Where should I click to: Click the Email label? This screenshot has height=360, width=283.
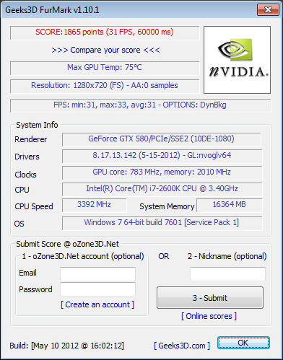tap(27, 273)
